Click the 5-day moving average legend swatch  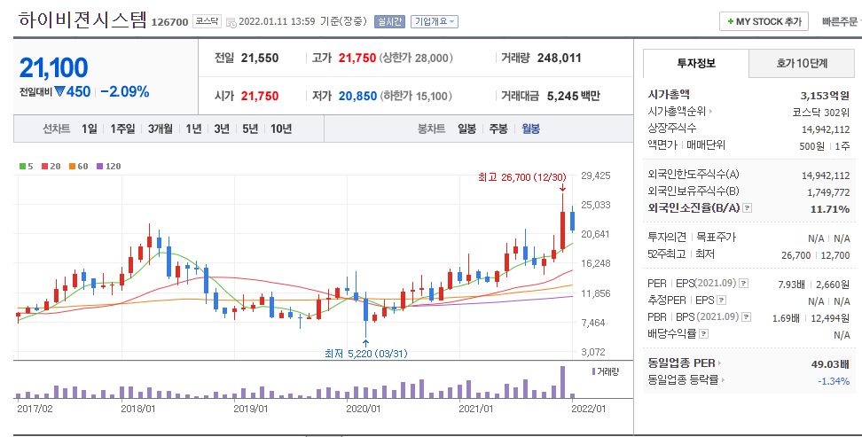[22, 166]
